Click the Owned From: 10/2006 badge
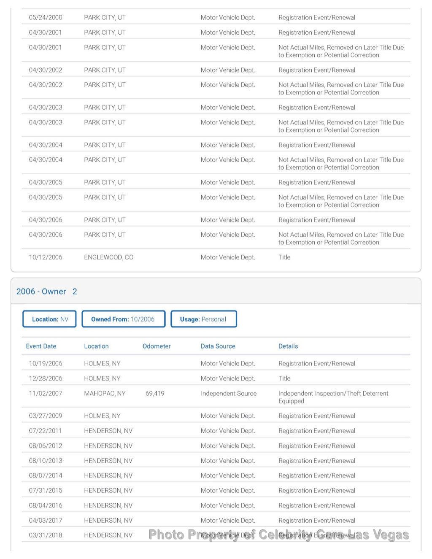Image resolution: width=432 pixels, height=559 pixels. 123,319
